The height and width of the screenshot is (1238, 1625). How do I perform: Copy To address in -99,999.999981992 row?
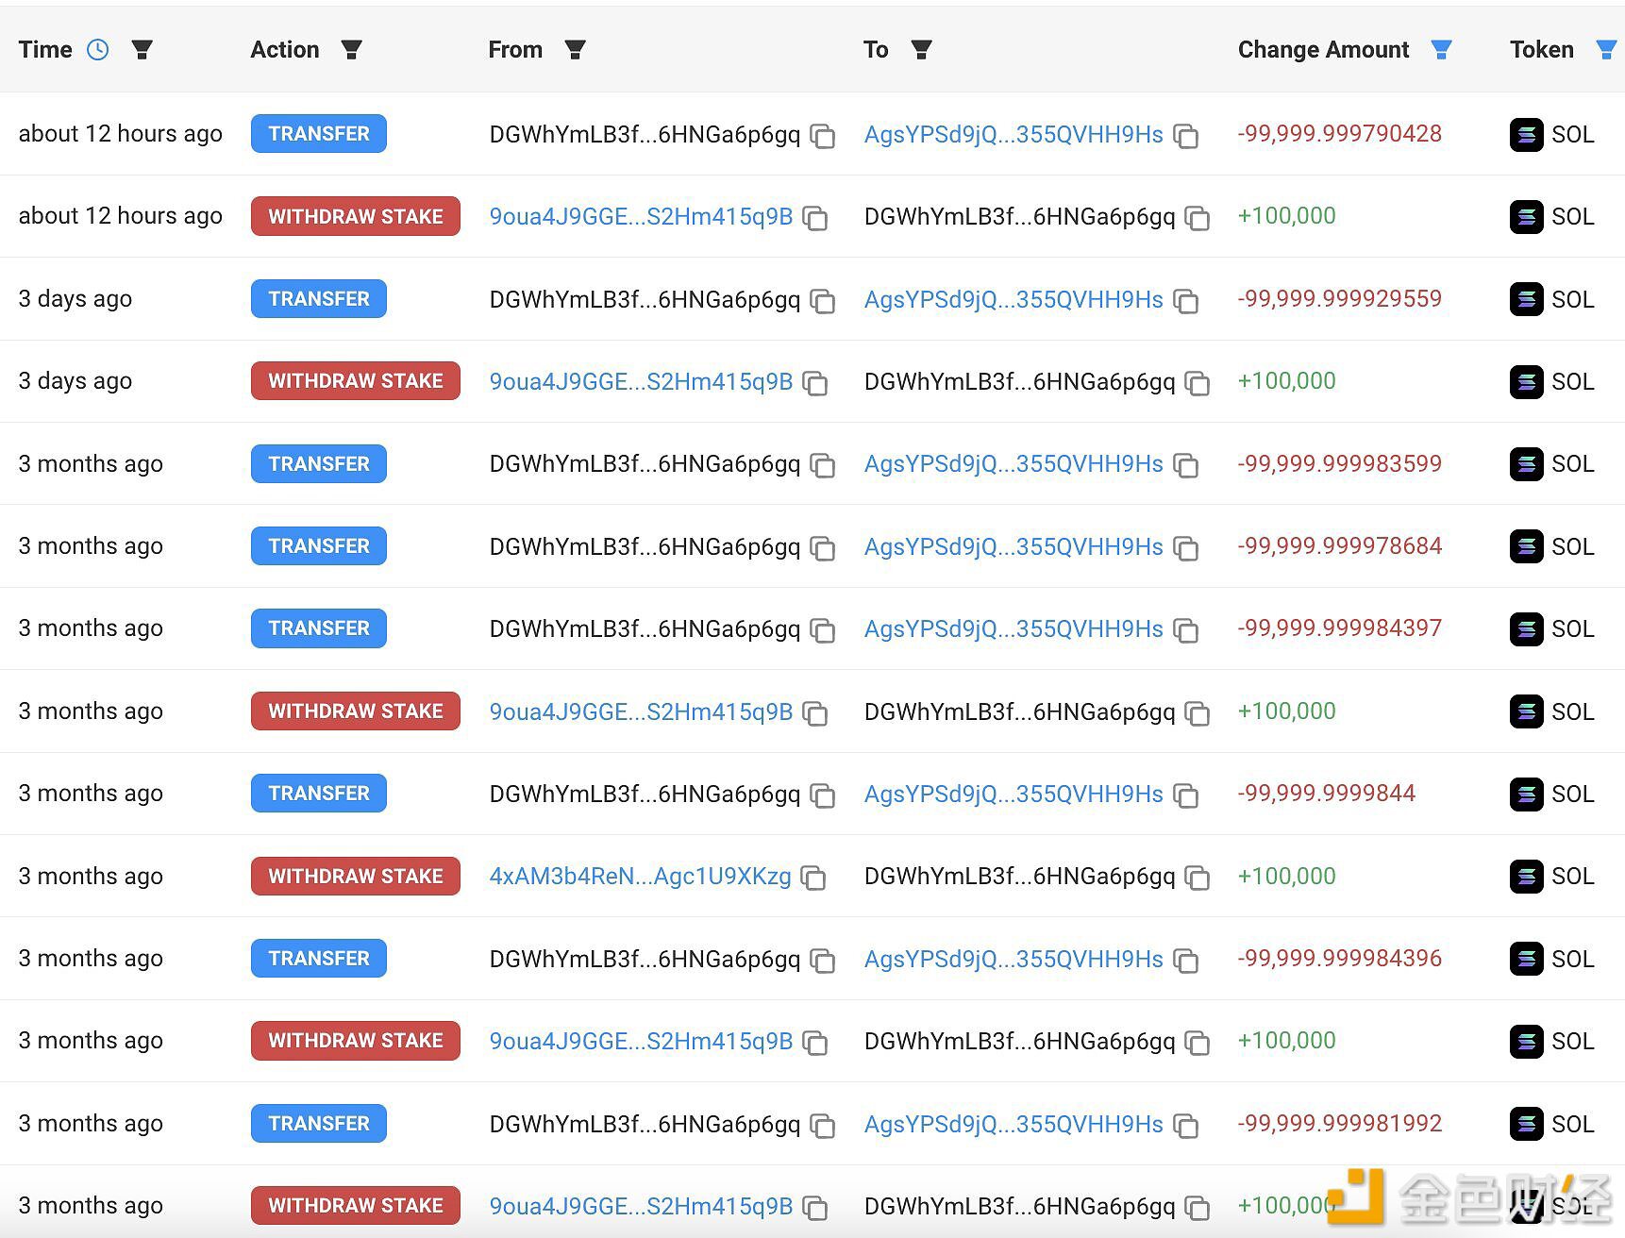pyautogui.click(x=1186, y=1126)
